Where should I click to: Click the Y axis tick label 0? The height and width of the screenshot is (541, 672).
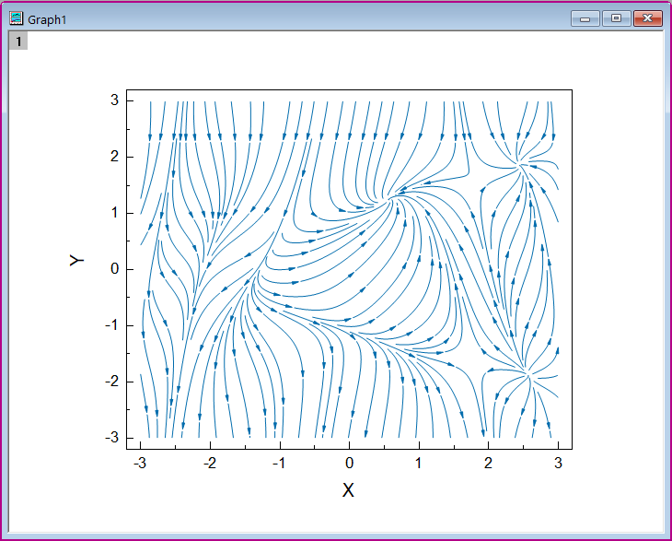(x=114, y=269)
